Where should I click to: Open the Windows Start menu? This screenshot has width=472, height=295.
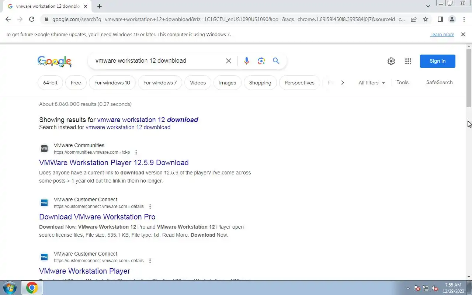click(x=10, y=288)
